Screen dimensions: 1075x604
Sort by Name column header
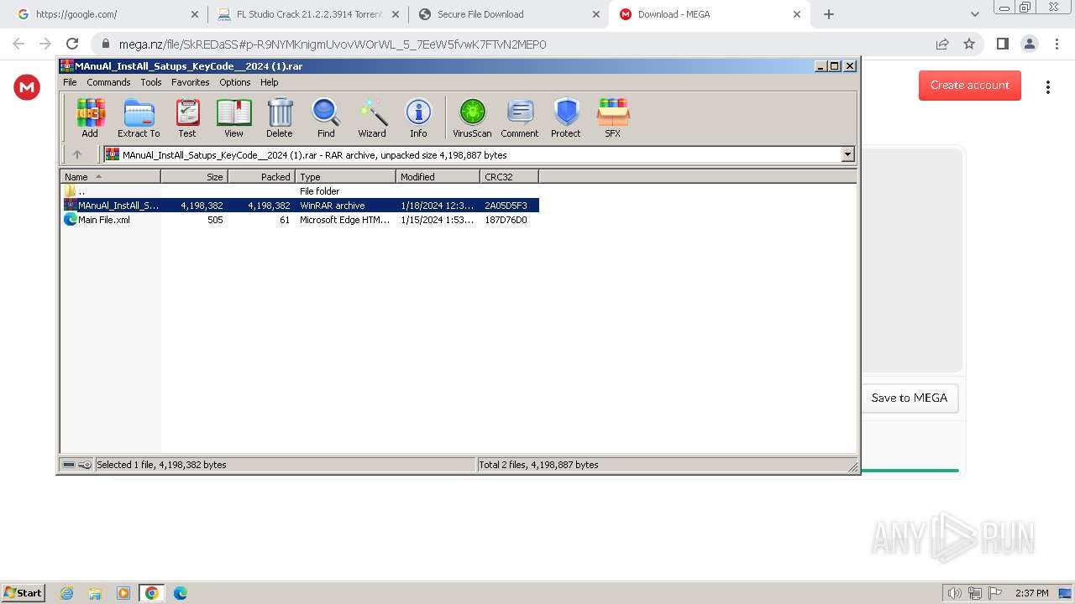click(x=110, y=176)
